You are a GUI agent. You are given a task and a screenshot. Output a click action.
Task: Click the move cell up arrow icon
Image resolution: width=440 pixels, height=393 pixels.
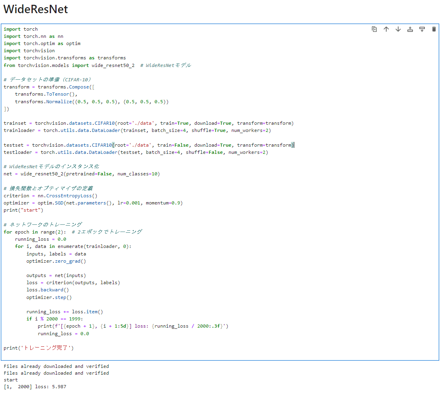coord(386,29)
